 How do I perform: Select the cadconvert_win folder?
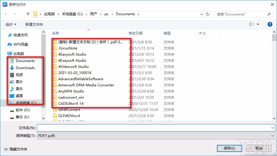point(68,97)
